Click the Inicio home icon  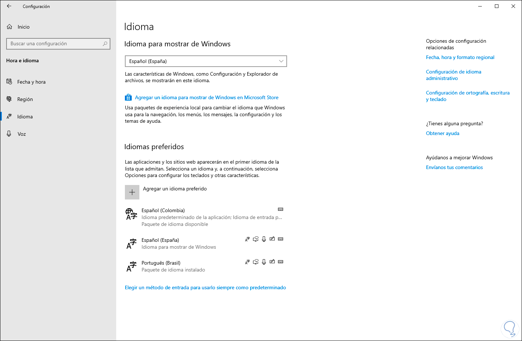point(9,27)
